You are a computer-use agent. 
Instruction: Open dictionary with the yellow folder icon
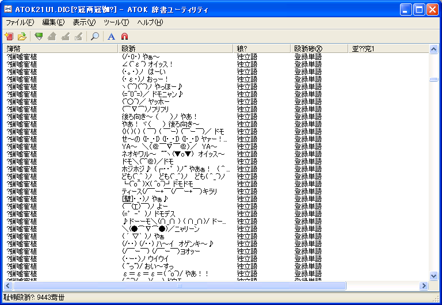coord(22,36)
